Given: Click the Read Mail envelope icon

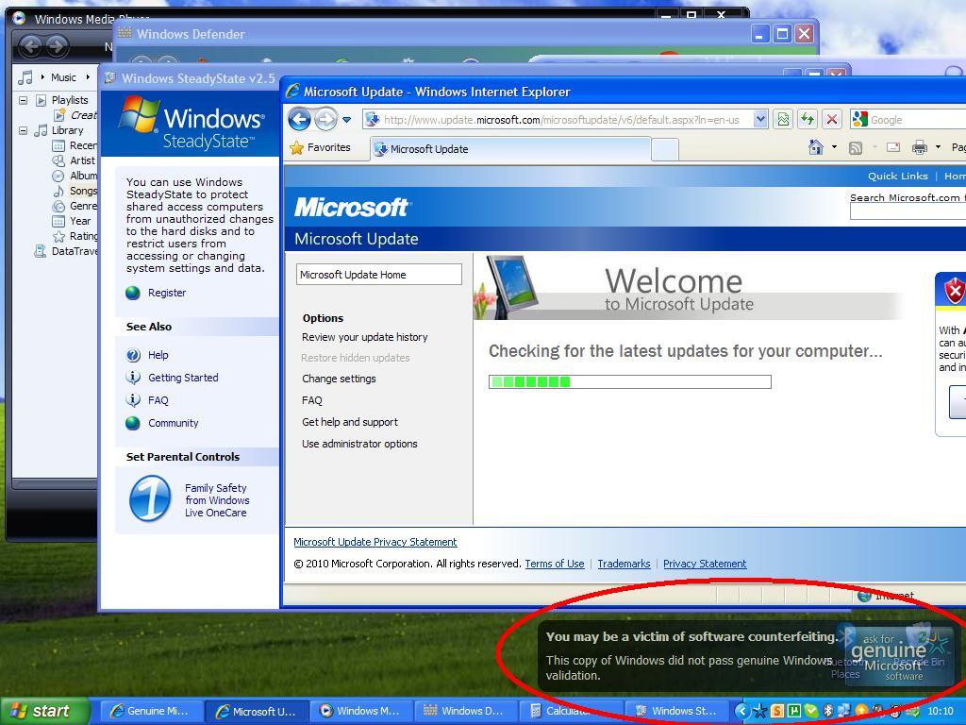Looking at the screenshot, I should pyautogui.click(x=892, y=147).
